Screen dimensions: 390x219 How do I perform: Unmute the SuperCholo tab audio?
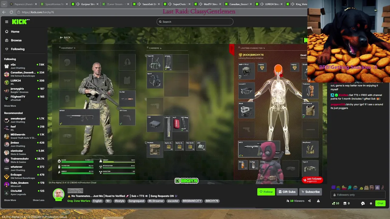[x=170, y=4]
